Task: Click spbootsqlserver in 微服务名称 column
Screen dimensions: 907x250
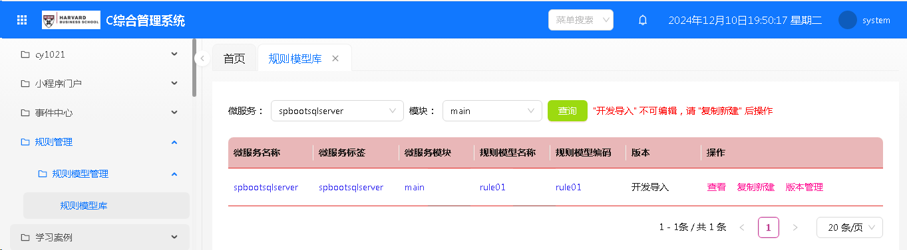Action: (x=266, y=187)
